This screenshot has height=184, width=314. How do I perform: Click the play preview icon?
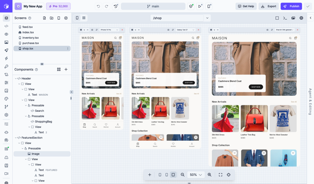[200, 6]
